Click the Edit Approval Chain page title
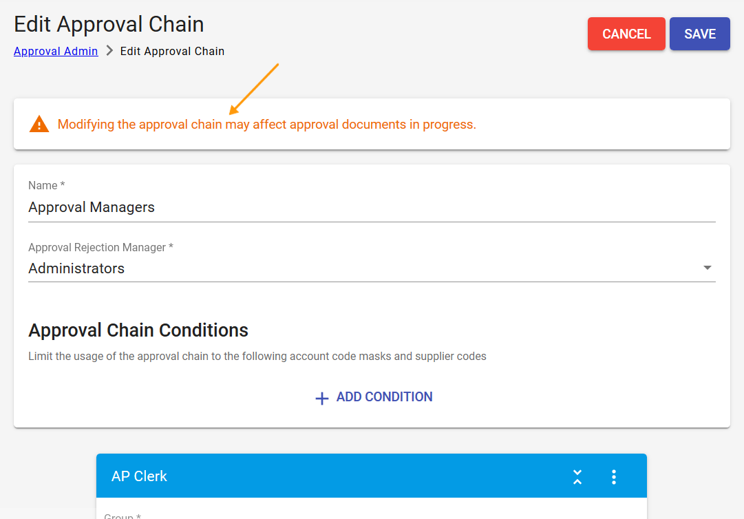Screen dimensions: 744x519 [108, 24]
